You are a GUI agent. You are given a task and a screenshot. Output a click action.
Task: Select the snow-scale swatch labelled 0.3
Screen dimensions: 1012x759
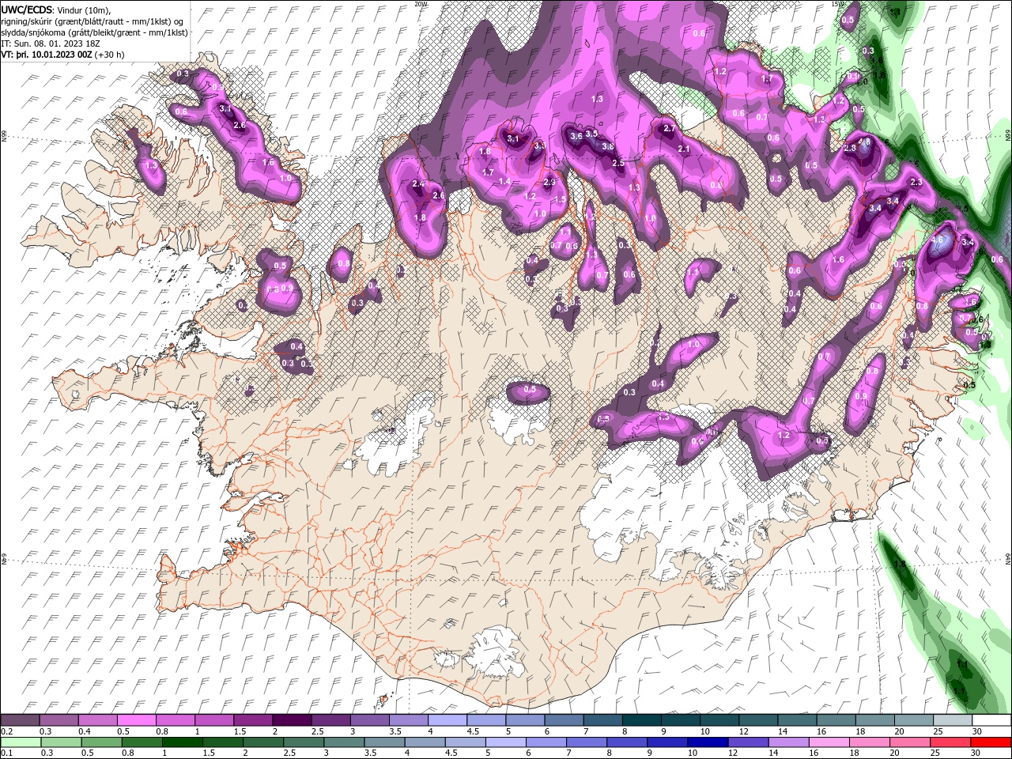point(59,720)
